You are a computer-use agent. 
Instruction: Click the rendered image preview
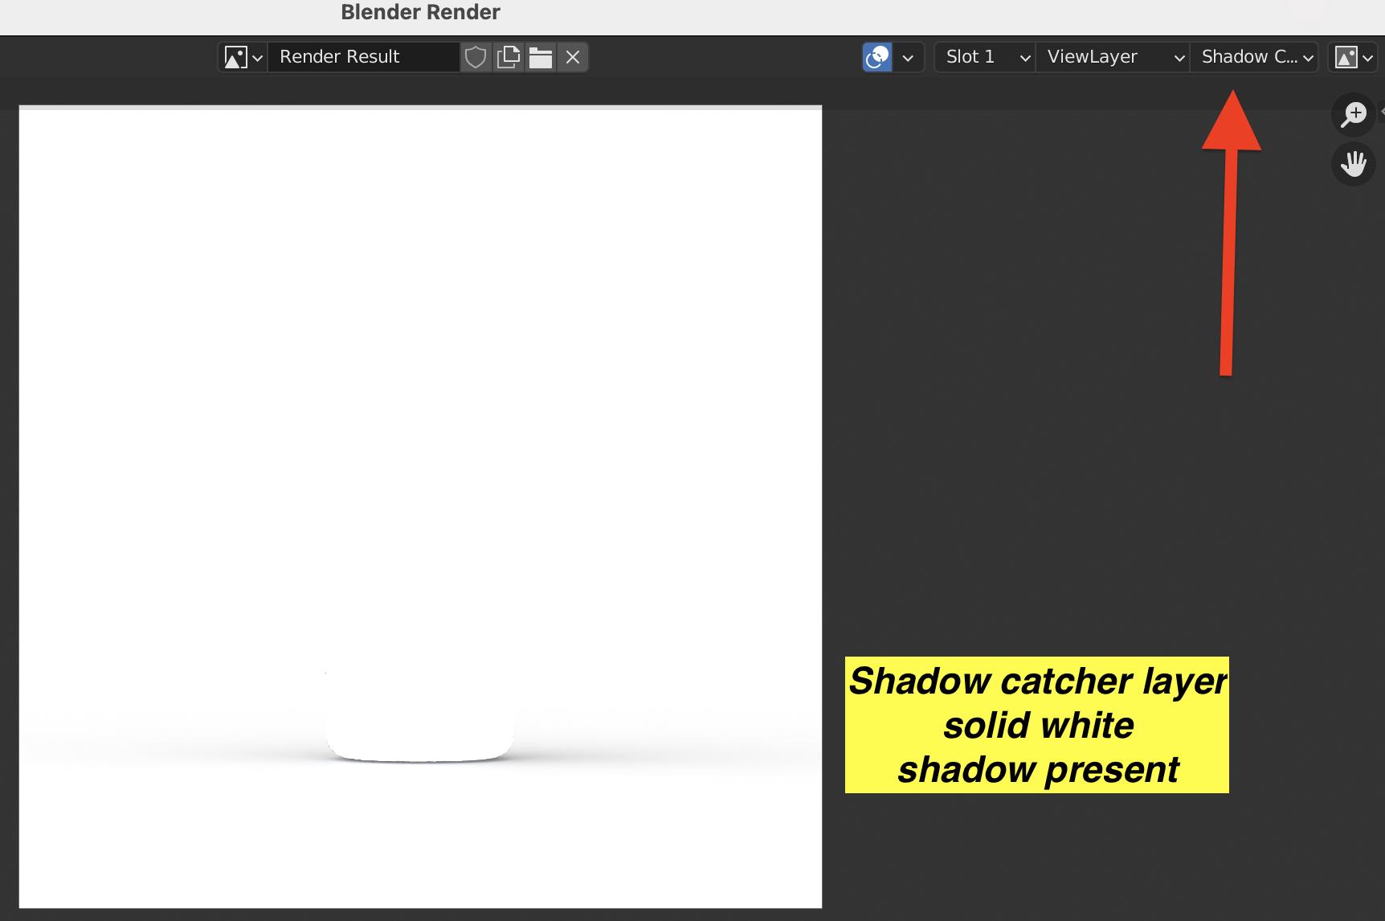420,507
